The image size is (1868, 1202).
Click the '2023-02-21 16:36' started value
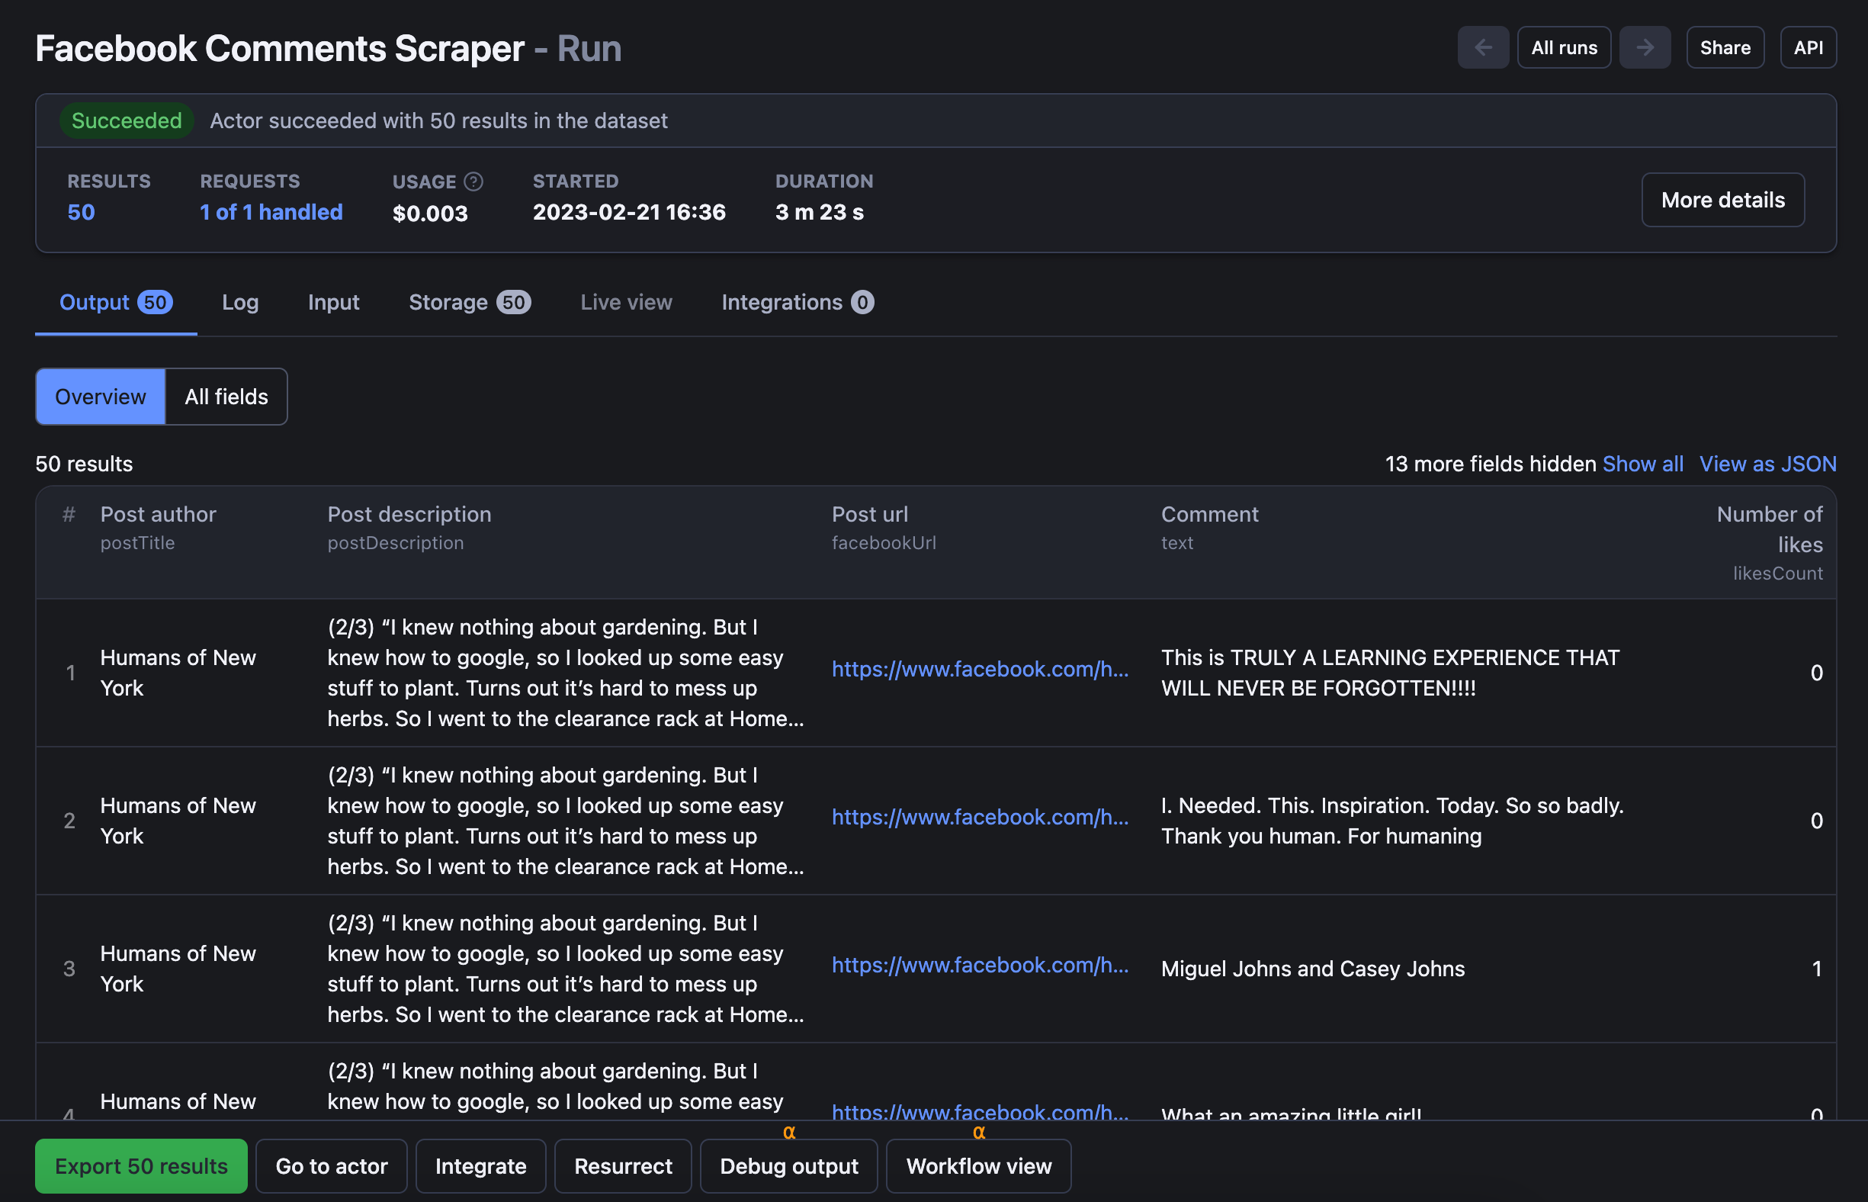click(629, 211)
